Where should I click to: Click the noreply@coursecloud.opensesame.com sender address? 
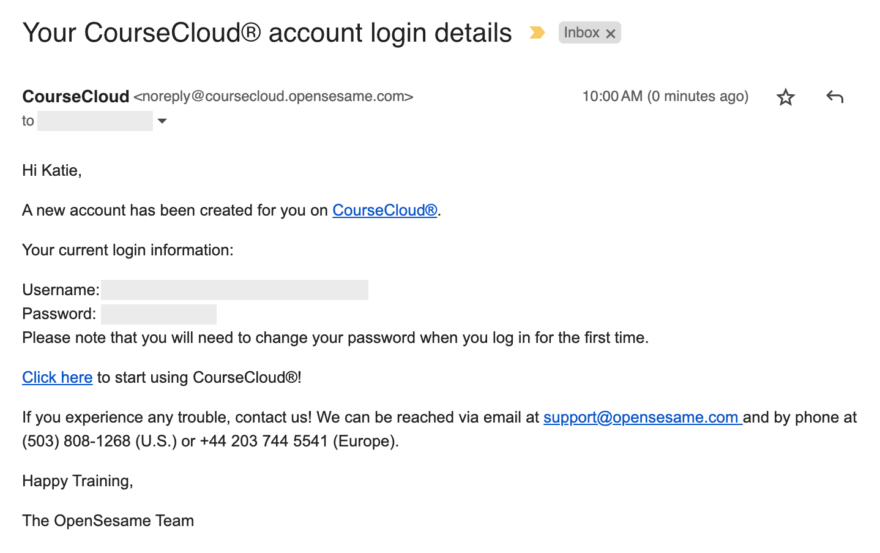coord(274,96)
